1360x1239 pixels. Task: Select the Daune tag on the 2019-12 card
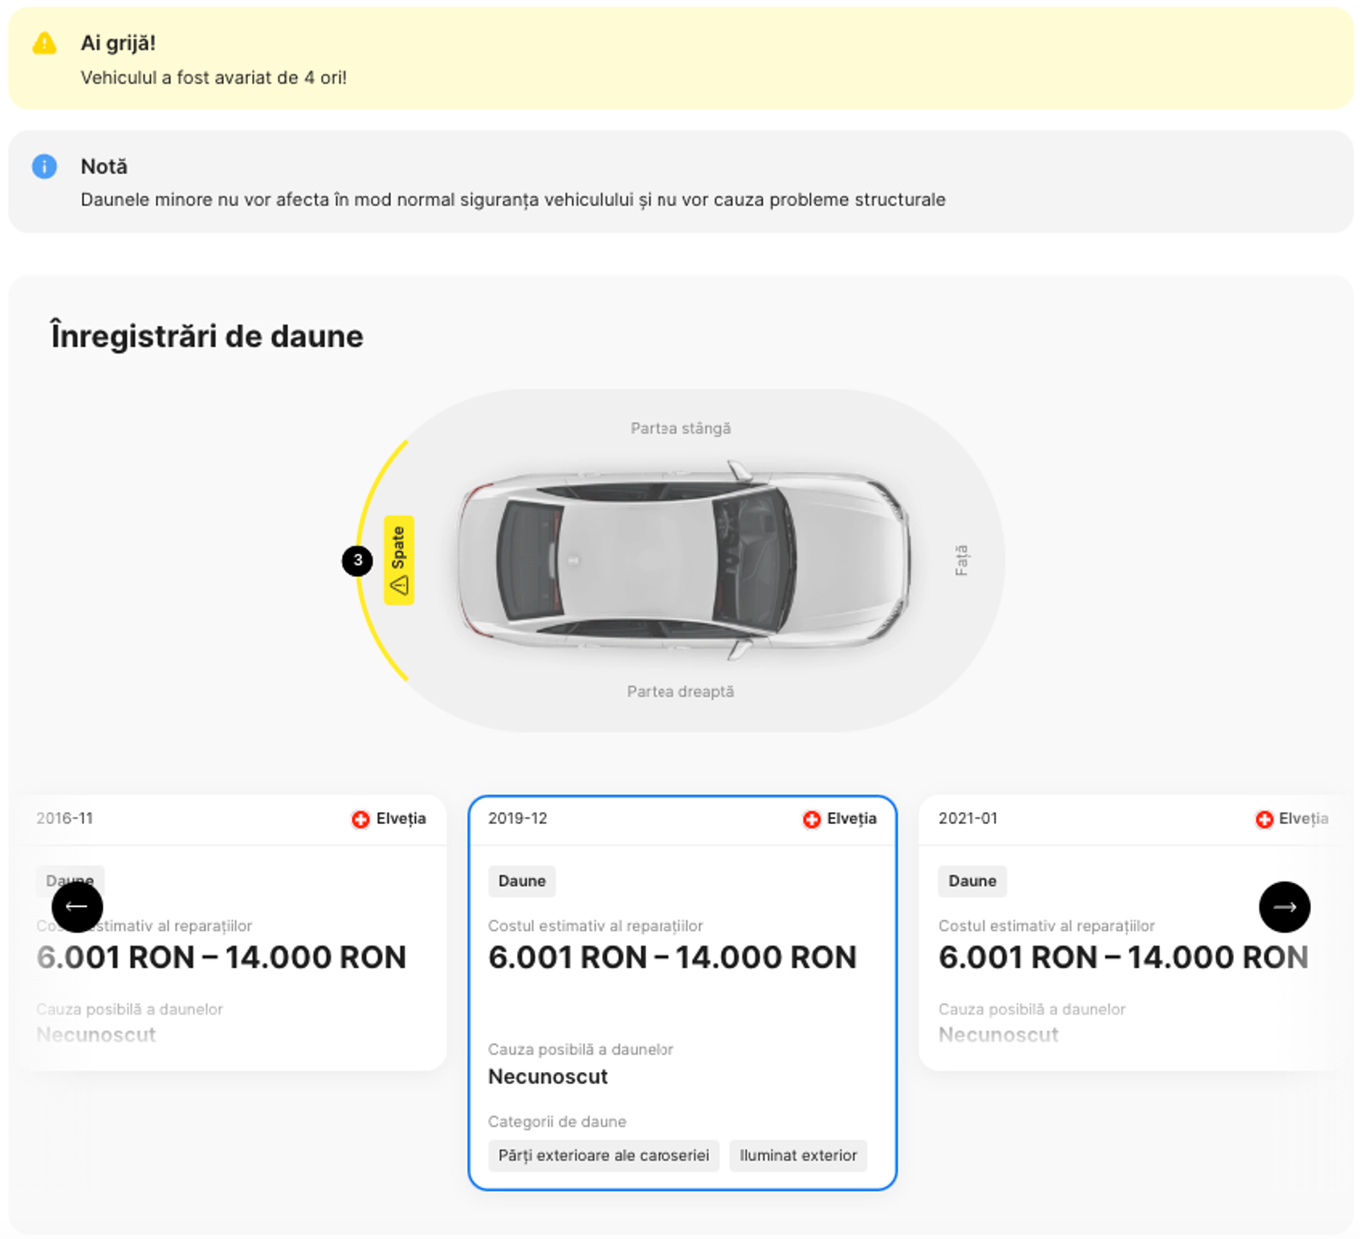coord(521,881)
